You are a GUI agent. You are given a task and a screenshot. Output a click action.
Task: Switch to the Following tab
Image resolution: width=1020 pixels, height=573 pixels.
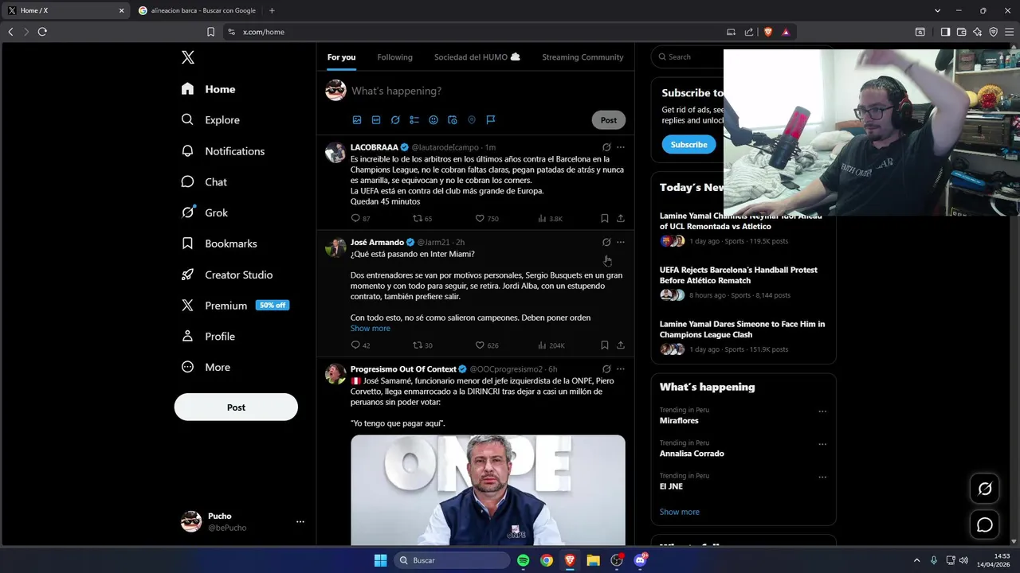pyautogui.click(x=394, y=57)
